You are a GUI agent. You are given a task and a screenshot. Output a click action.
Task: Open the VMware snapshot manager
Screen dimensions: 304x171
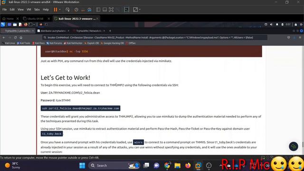point(89,9)
